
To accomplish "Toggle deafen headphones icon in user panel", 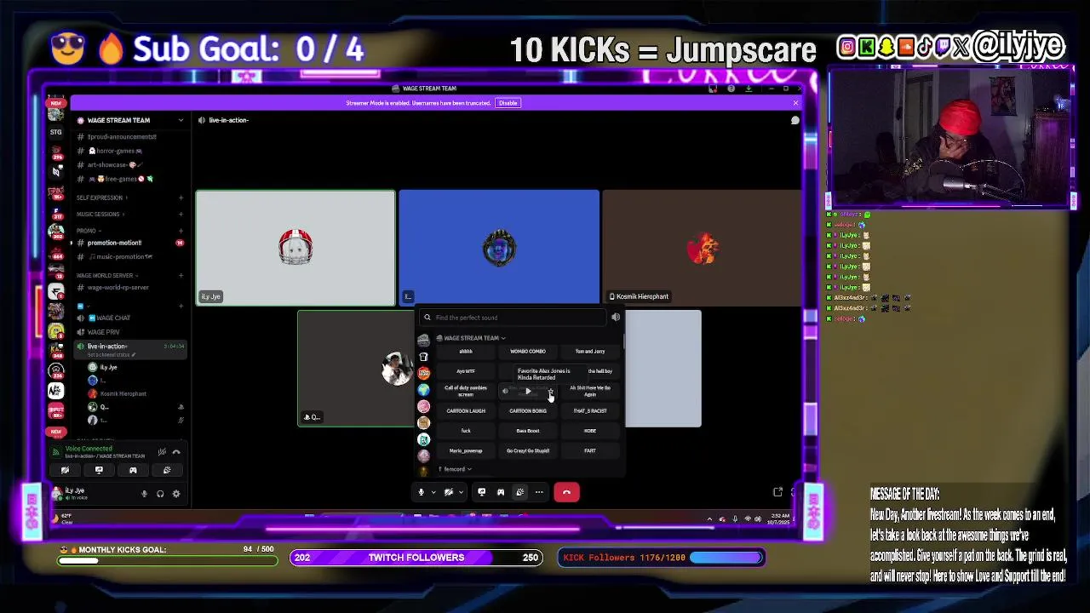I will 160,494.
